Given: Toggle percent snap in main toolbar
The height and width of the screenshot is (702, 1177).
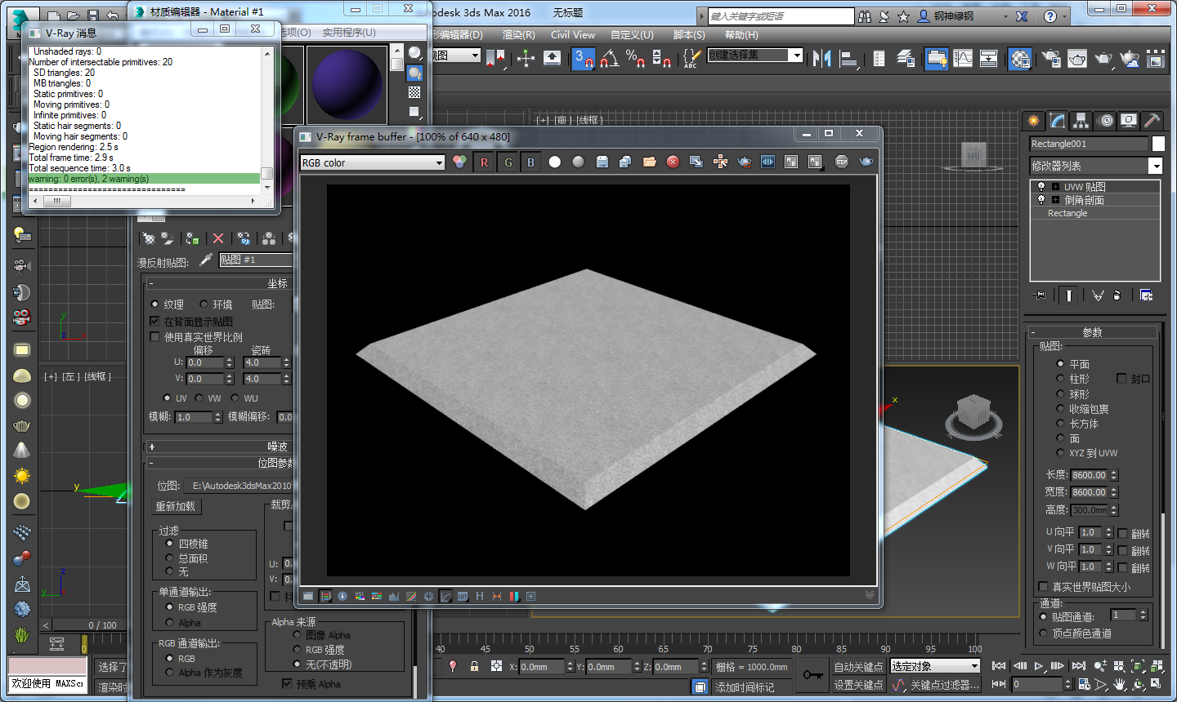Looking at the screenshot, I should coord(635,58).
